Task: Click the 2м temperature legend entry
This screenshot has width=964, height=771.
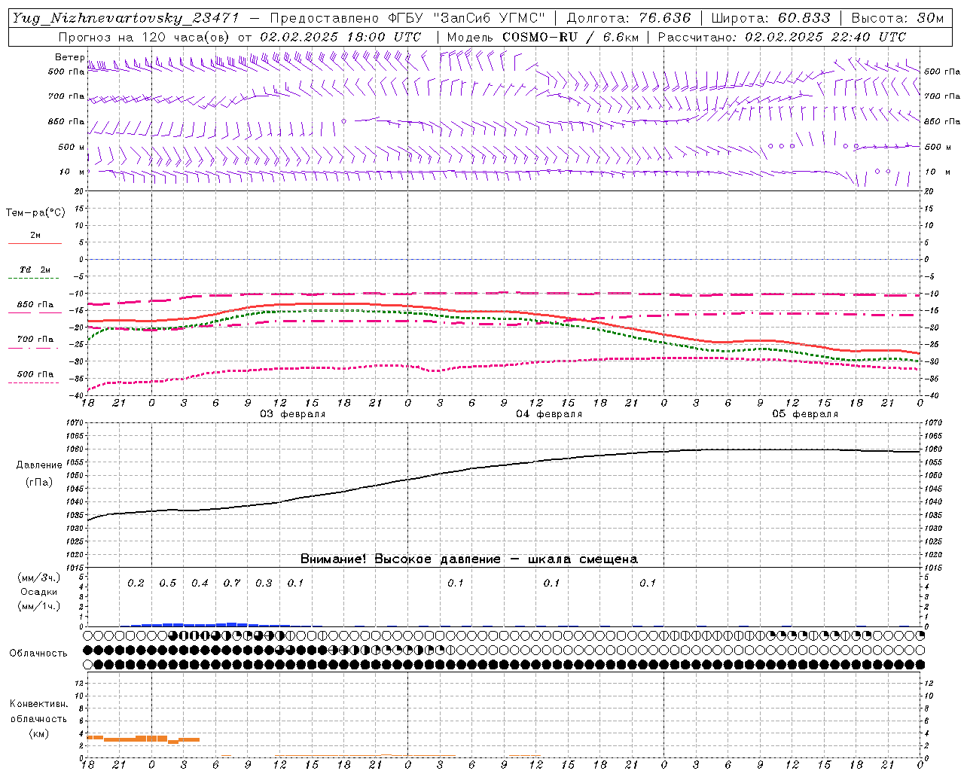Action: 35,235
